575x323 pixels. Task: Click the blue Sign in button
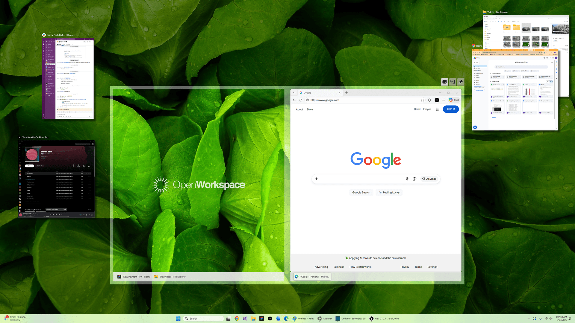coord(451,109)
